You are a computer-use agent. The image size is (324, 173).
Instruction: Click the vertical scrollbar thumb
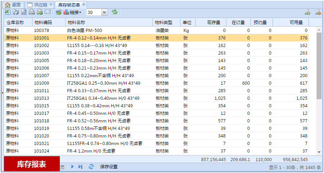[x=319, y=65]
